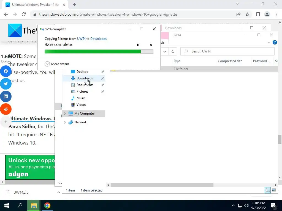This screenshot has height=211, width=282.
Task: Bookmark this page with the star
Action: pyautogui.click(x=247, y=14)
